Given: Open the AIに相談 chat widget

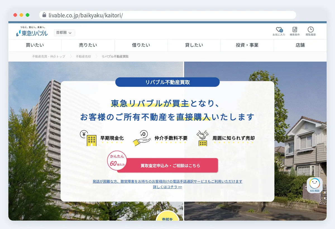Looking at the screenshot, I should click(315, 185).
